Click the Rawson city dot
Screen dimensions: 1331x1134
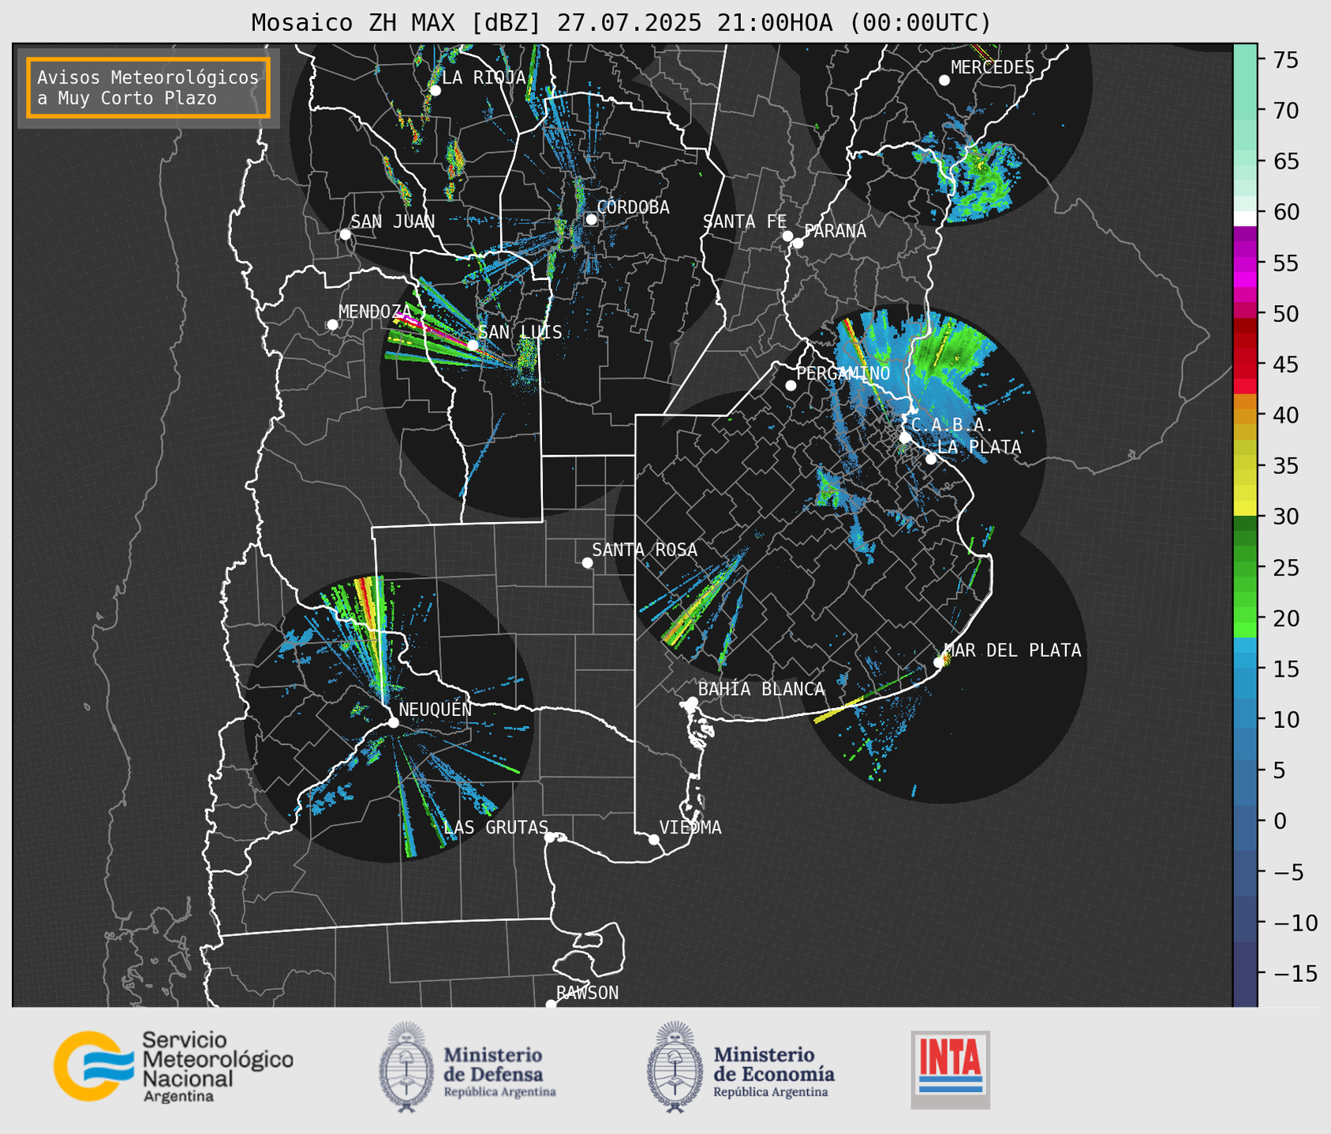[551, 1004]
